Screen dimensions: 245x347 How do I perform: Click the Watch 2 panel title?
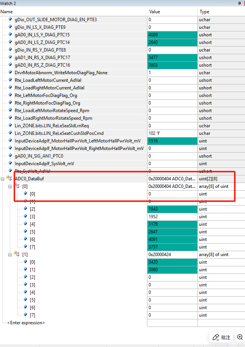(8, 3)
